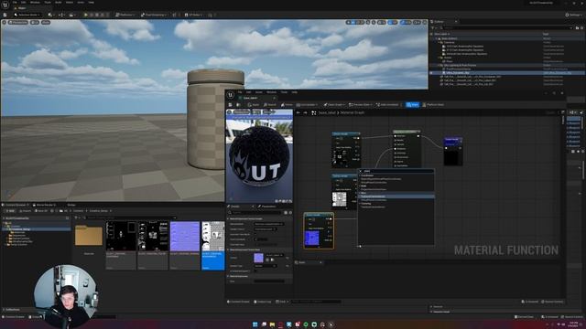The height and width of the screenshot is (329, 586).
Task: Open the folder thumbnail in Content Browser
Action: point(89,235)
